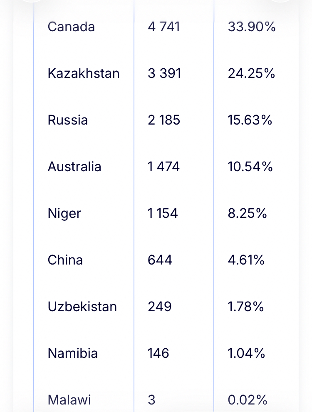Click the Malawi row label

tap(69, 400)
